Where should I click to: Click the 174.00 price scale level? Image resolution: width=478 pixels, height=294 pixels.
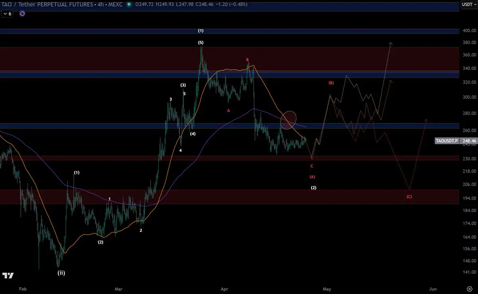click(469, 223)
